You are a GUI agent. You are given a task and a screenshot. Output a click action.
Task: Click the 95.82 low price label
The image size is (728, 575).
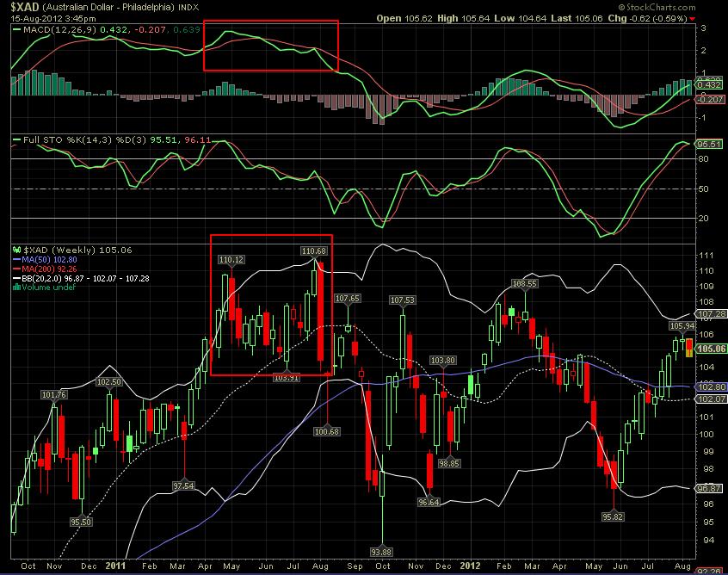pos(613,516)
